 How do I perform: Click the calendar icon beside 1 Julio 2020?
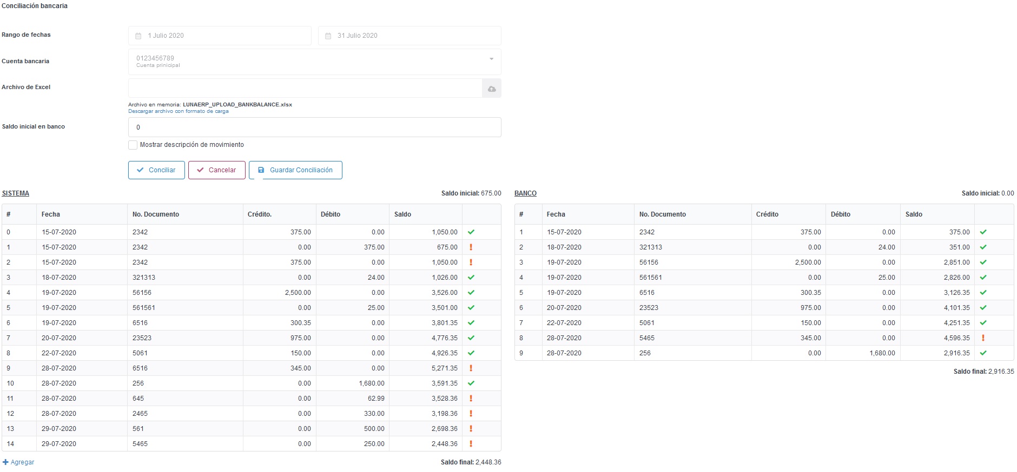138,36
